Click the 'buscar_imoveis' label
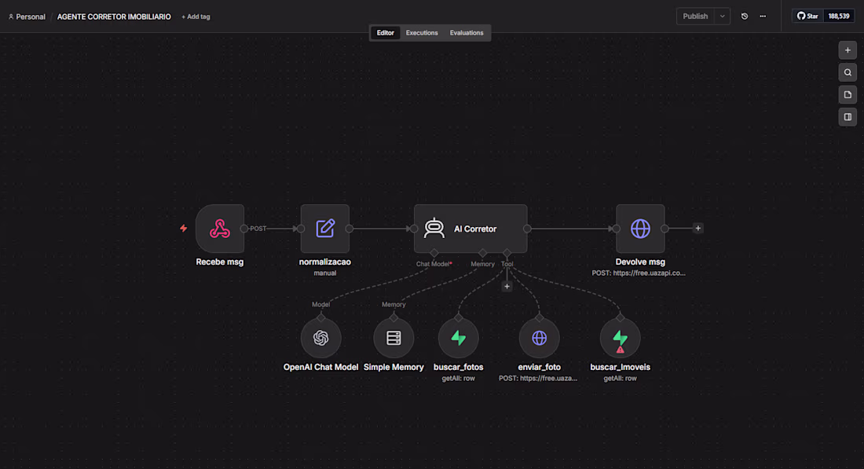The width and height of the screenshot is (864, 469). coord(620,367)
